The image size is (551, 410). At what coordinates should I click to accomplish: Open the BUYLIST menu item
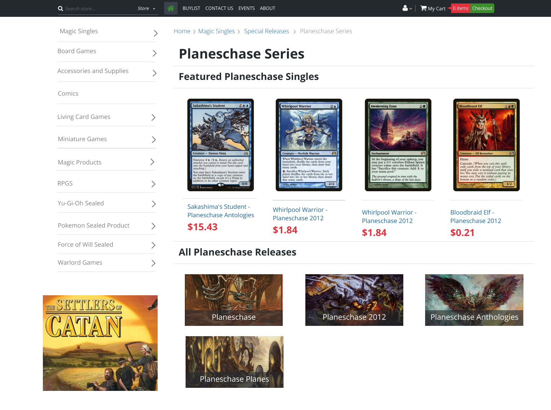(x=191, y=8)
